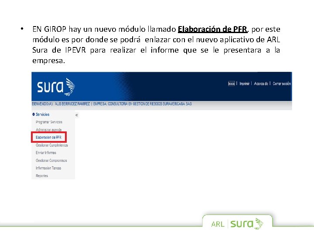Select Administrar agenda in the sidebar
Screen dimensions: 314x235
click(x=48, y=130)
